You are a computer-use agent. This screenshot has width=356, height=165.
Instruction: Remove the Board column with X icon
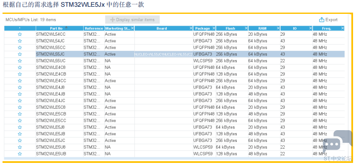pyautogui.click(x=191, y=28)
